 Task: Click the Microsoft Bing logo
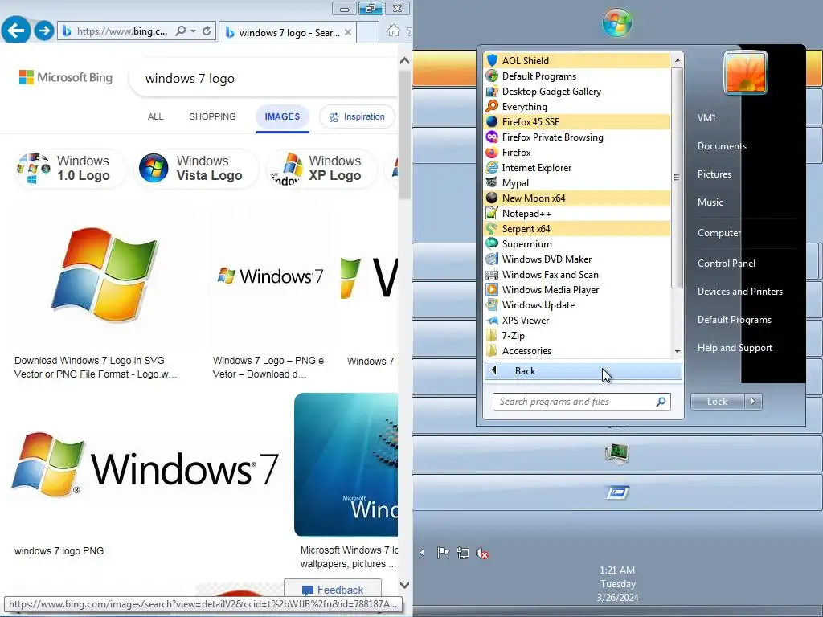(x=66, y=78)
